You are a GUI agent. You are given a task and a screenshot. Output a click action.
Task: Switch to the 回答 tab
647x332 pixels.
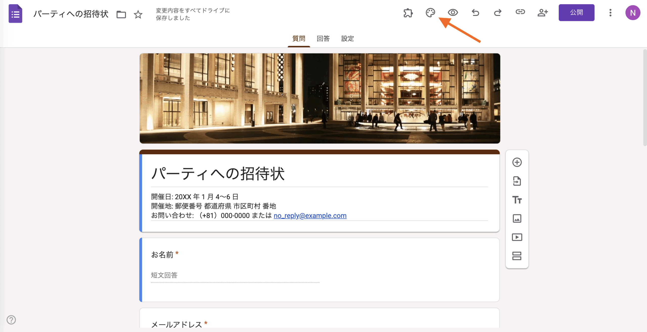coord(323,39)
